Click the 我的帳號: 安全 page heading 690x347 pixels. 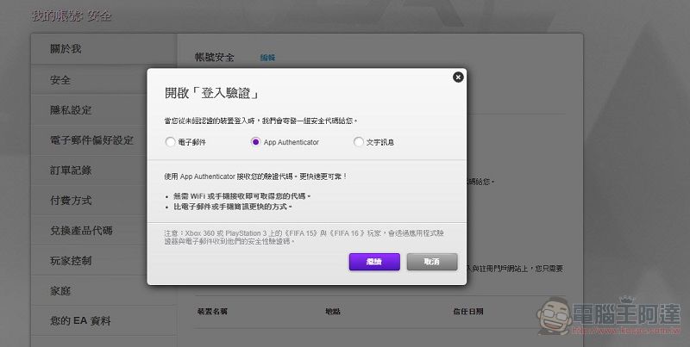pos(72,15)
